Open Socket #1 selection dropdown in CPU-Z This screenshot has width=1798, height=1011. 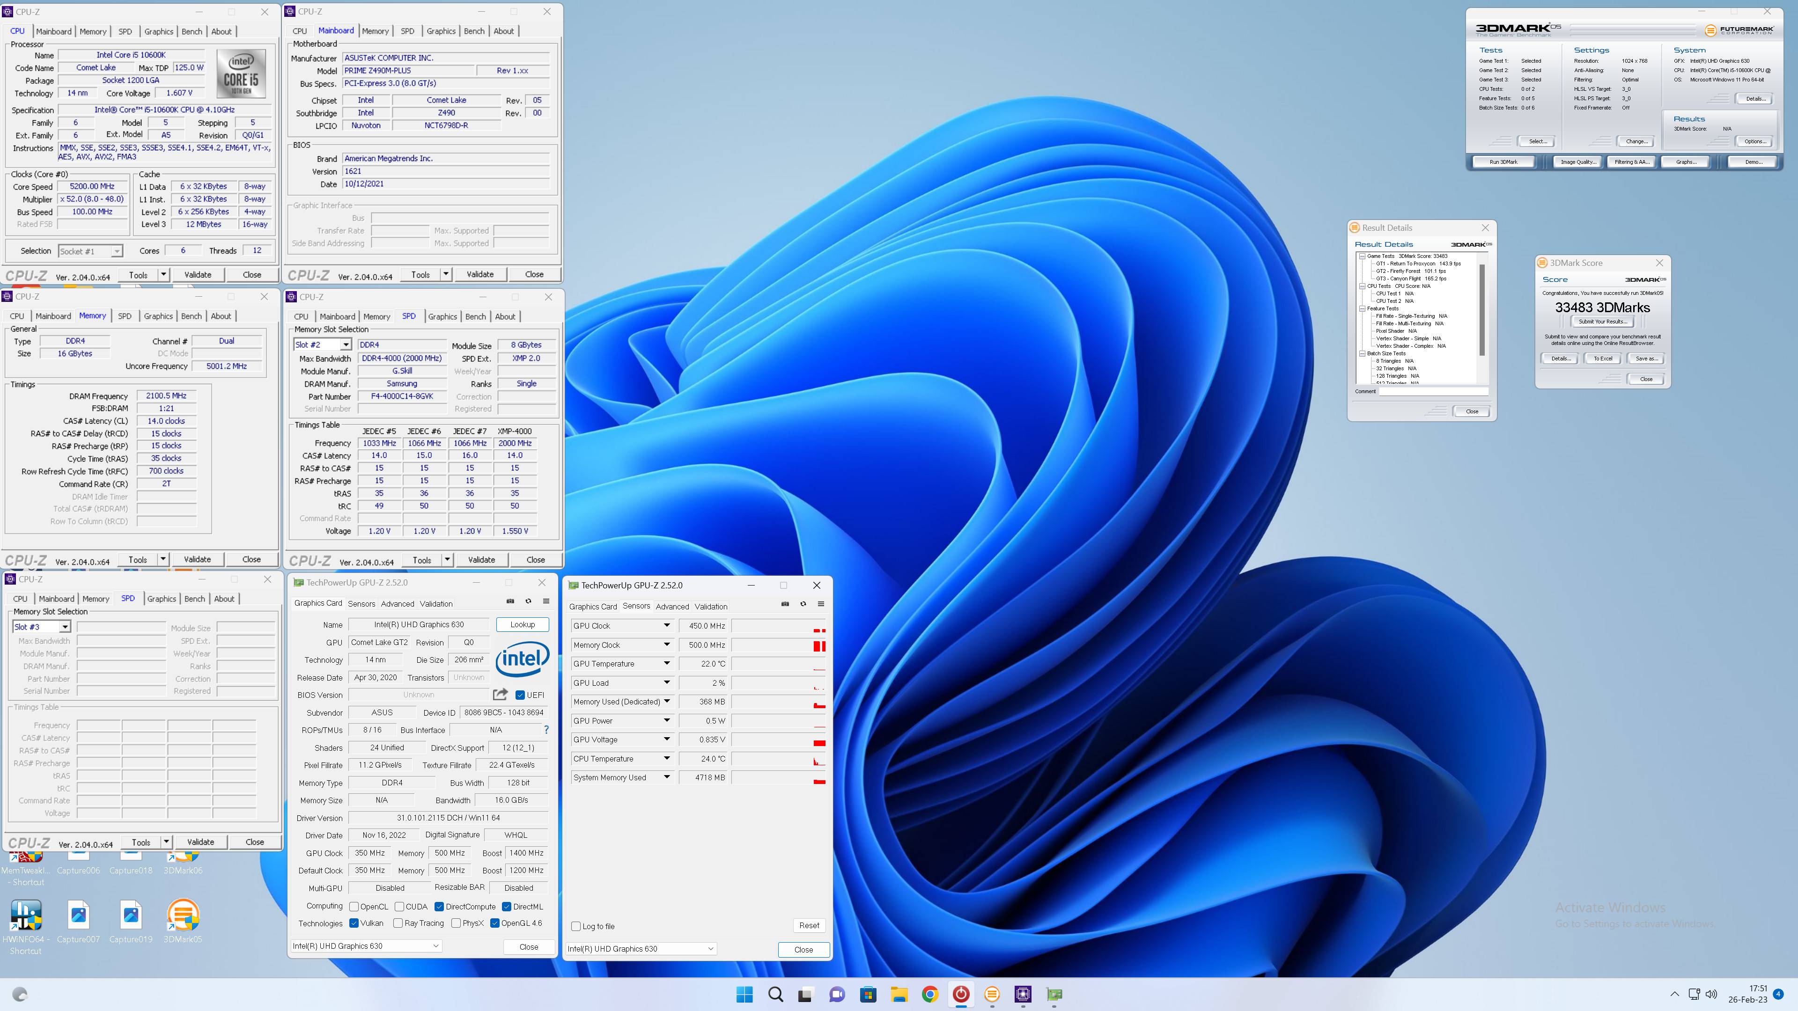point(91,250)
